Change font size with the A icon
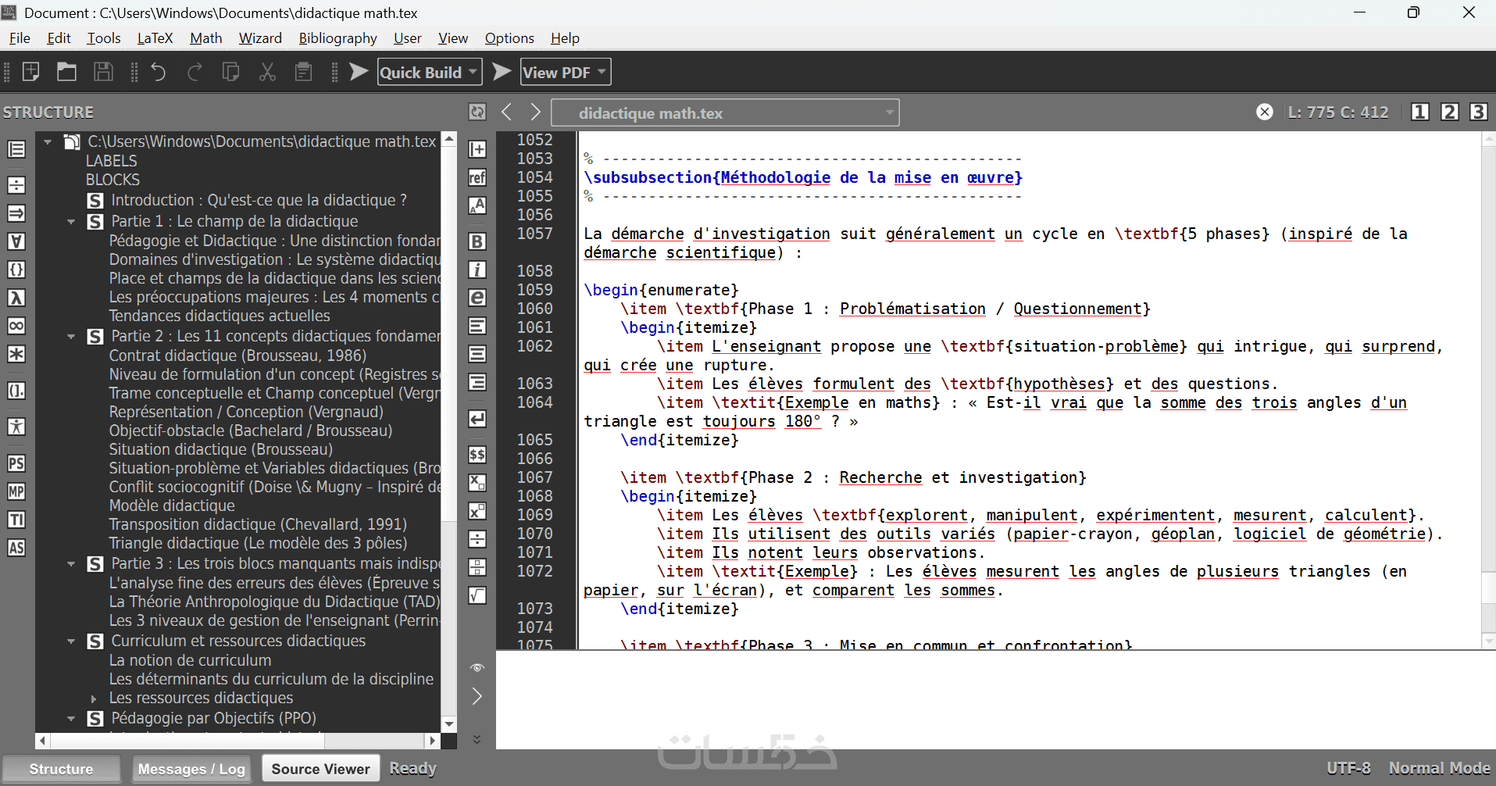This screenshot has height=786, width=1496. click(477, 205)
